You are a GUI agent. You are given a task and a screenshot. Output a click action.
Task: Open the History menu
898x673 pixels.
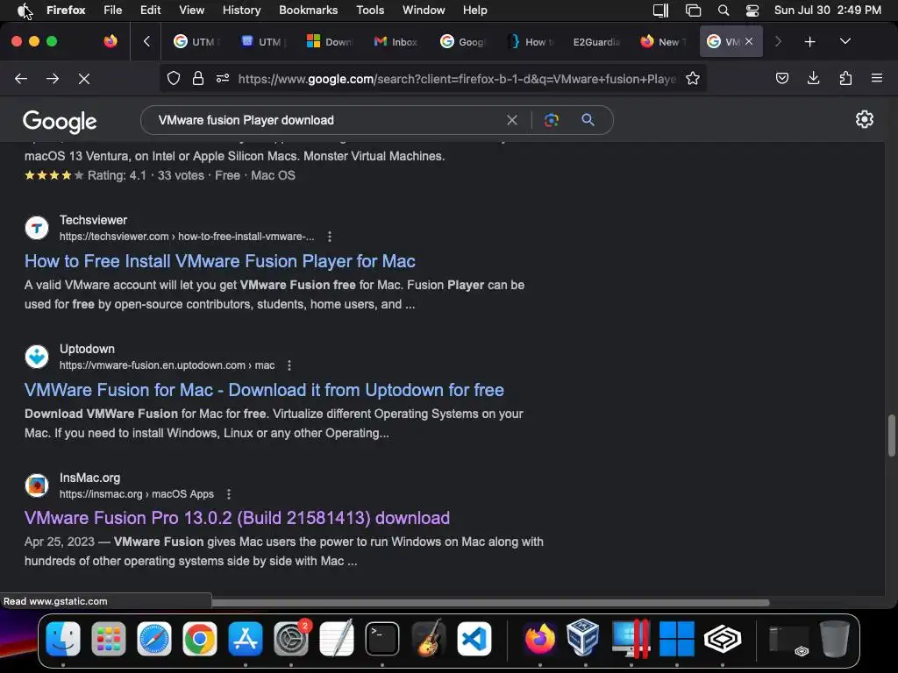[241, 11]
